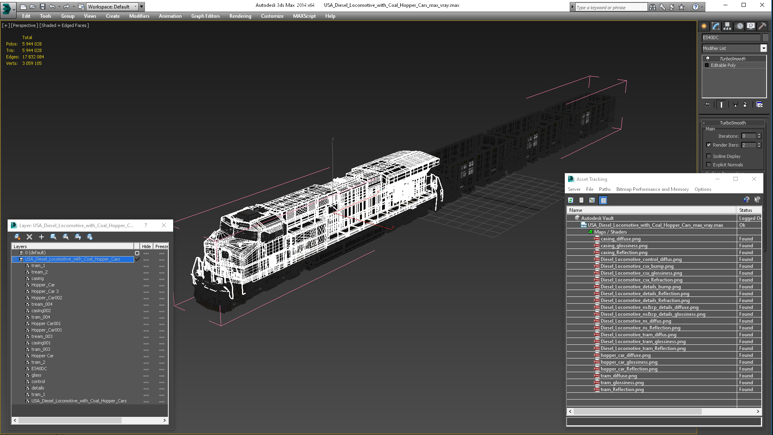This screenshot has width=773, height=435.
Task: Click Refresh icon in Asset Tracking
Action: tap(571, 200)
